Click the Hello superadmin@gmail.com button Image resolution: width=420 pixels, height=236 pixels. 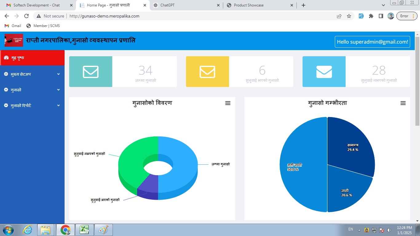[372, 42]
